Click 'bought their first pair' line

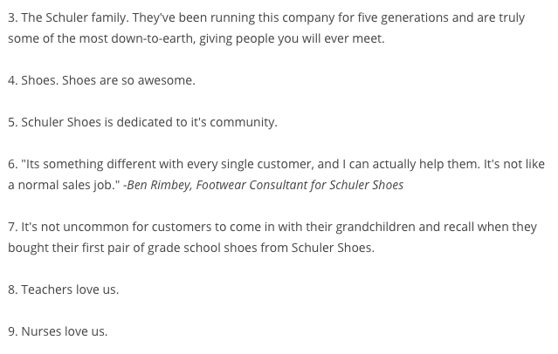click(x=191, y=248)
